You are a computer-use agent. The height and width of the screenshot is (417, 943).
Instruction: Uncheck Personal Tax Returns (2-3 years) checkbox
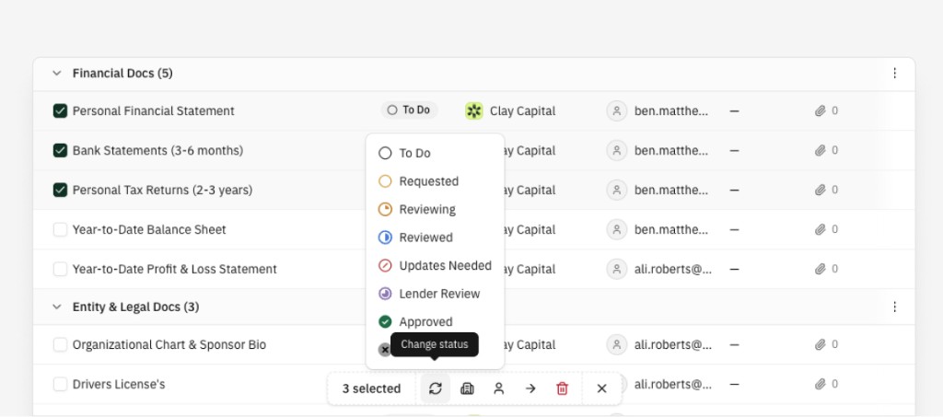(x=60, y=190)
